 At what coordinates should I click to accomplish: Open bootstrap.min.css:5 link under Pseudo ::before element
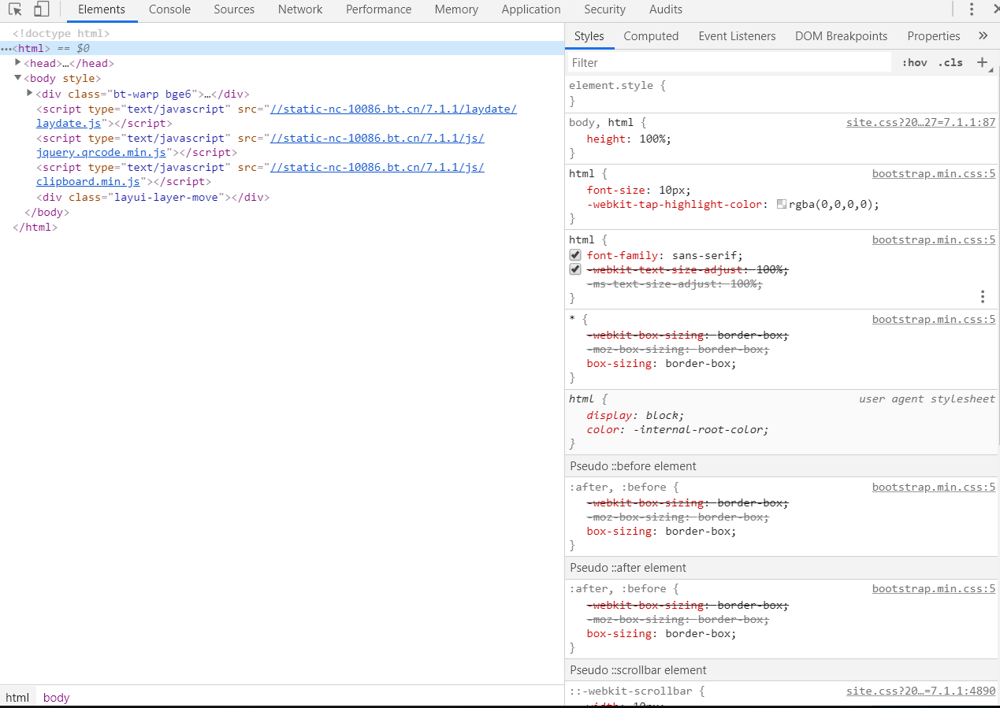pyautogui.click(x=934, y=487)
